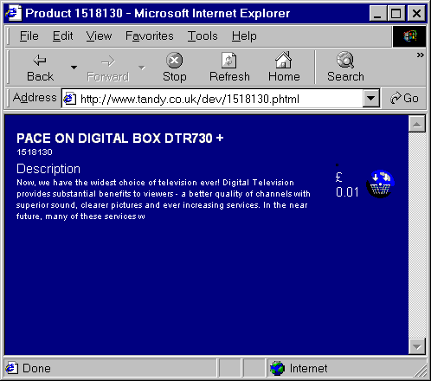Click the Description heading
Screen dimensions: 431x381
[x=48, y=169]
